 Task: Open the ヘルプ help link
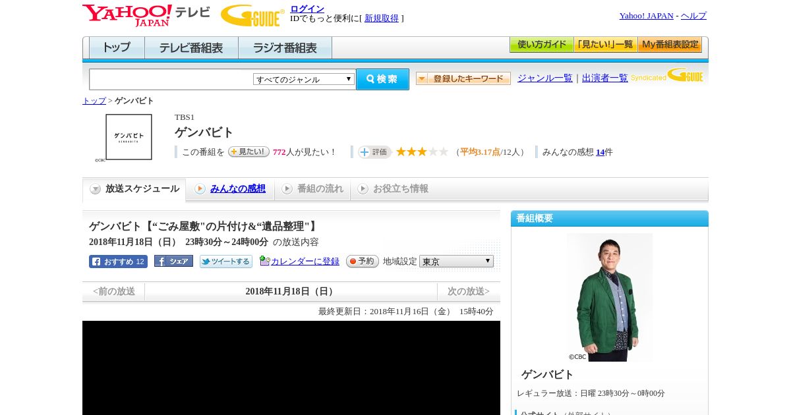[693, 15]
